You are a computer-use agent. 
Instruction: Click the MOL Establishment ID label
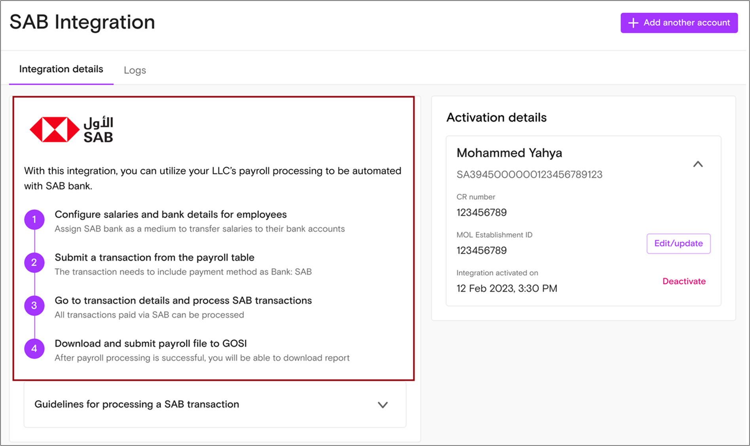[494, 235]
